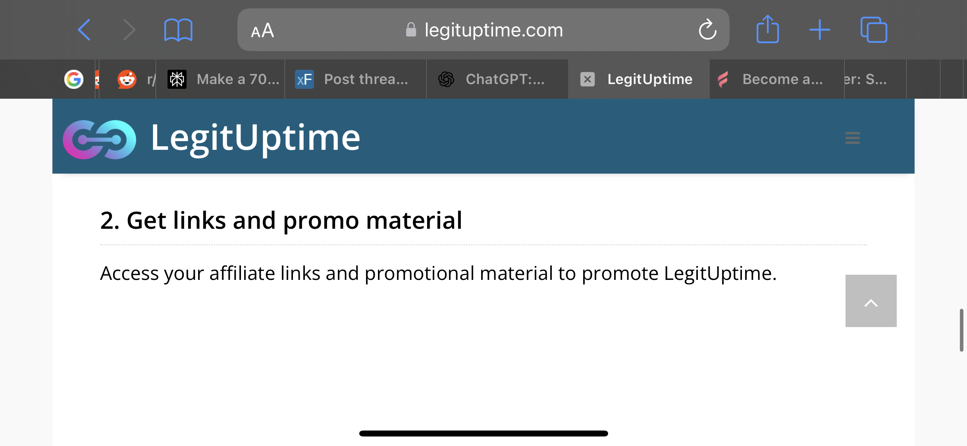The width and height of the screenshot is (967, 446).
Task: Reload the page with the refresh icon
Action: pyautogui.click(x=707, y=30)
